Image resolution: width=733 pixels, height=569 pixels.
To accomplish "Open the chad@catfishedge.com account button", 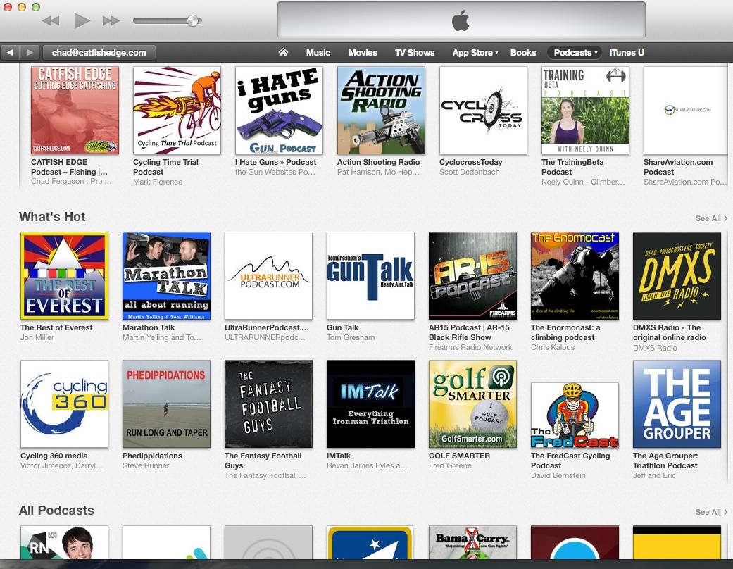I will click(x=99, y=53).
